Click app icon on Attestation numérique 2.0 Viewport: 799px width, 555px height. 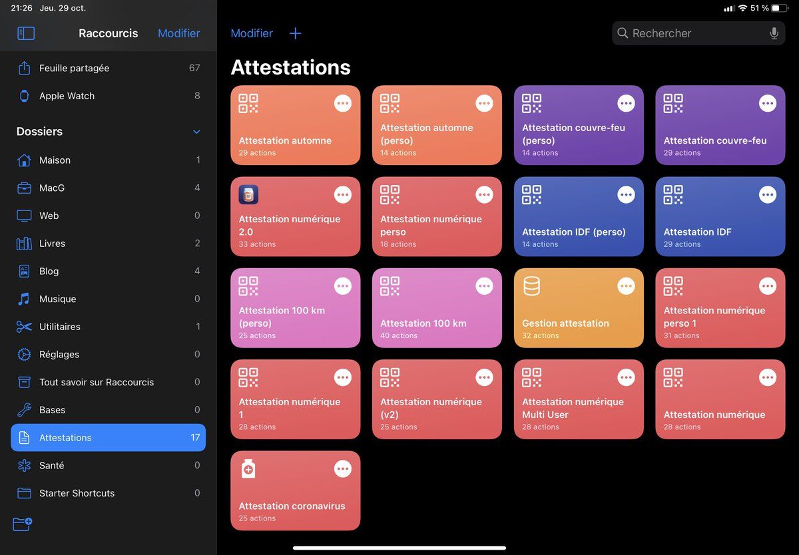(x=248, y=194)
